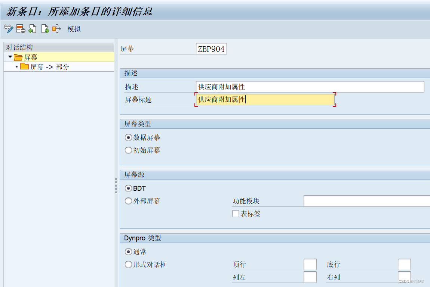
Task: Click the delete entry toolbar icon
Action: [x=21, y=29]
